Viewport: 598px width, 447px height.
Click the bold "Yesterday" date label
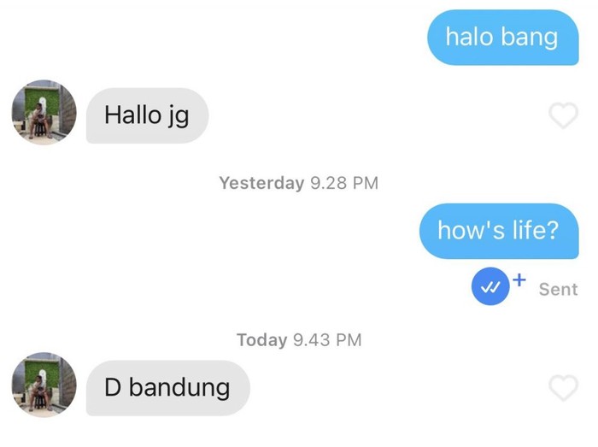point(261,183)
